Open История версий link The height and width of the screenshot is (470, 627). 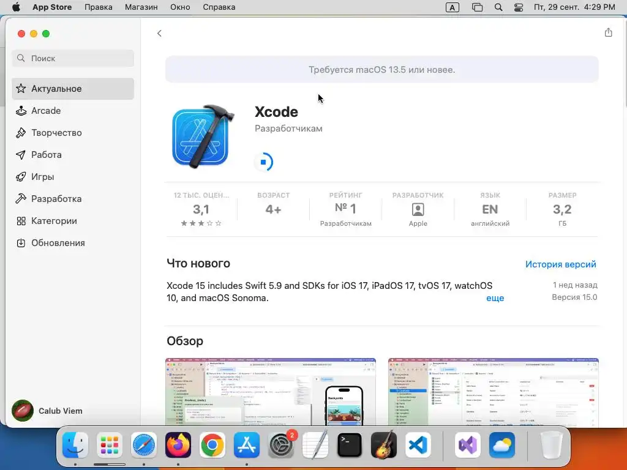tap(561, 264)
